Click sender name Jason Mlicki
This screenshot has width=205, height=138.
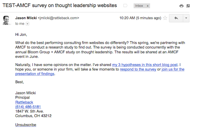[x=26, y=18]
